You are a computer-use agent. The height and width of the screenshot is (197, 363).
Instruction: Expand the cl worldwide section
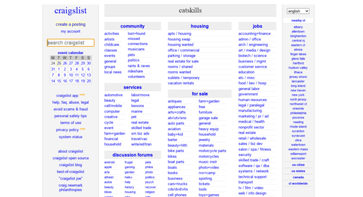tap(298, 183)
